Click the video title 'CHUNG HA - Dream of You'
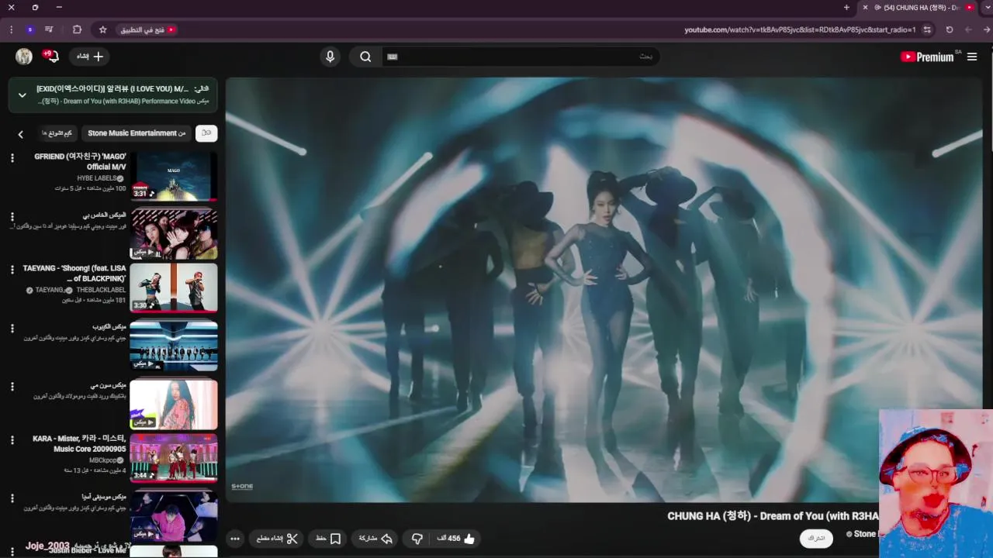Screen dimensions: 993x558 click(773, 516)
